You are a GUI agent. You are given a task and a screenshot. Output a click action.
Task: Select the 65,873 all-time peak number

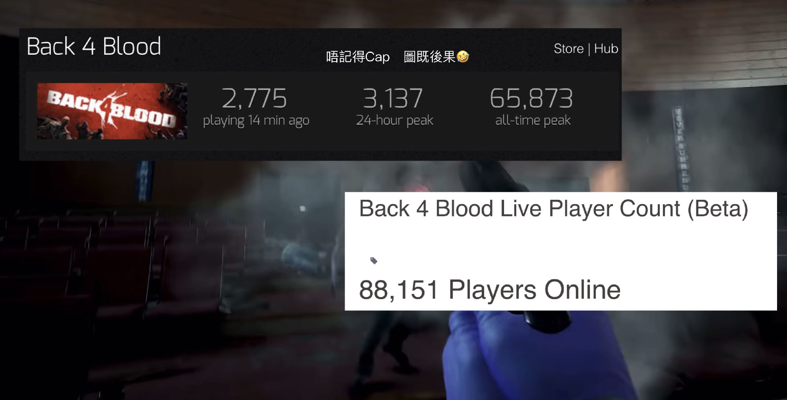point(531,99)
